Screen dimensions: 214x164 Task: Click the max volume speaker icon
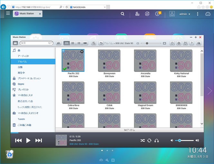coord(197,140)
